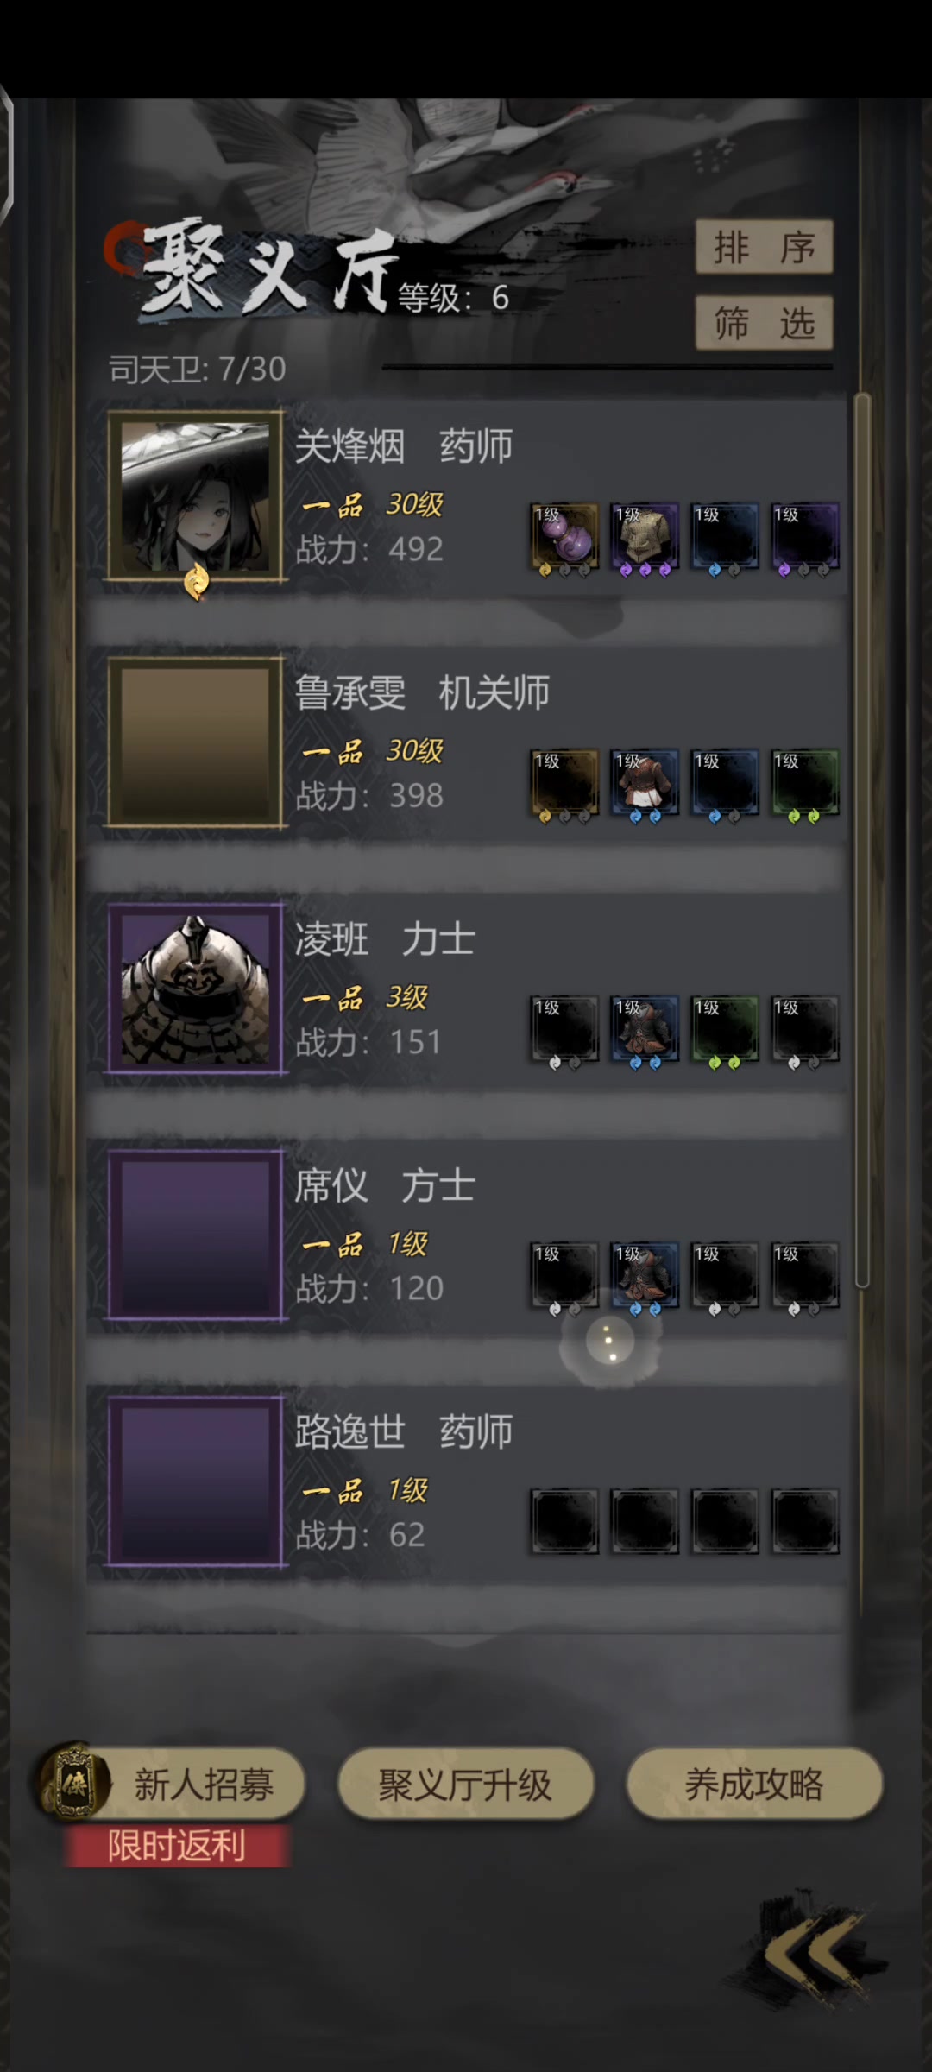Select 席仪's armor equipment slot
932x2072 pixels.
point(645,1275)
